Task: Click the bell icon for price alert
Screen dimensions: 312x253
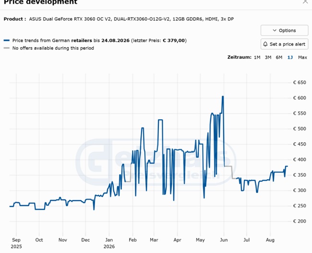Action: coord(265,44)
